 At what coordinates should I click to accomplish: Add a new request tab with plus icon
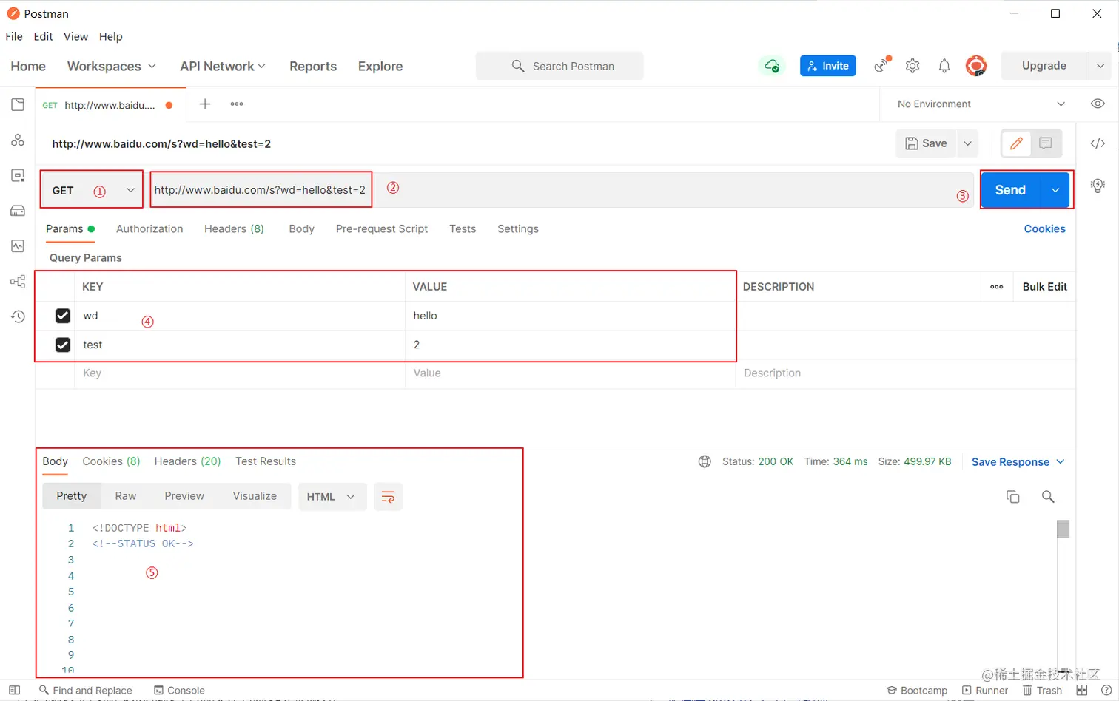pyautogui.click(x=205, y=104)
